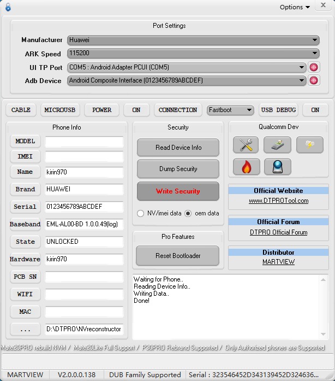Open the DTPRO Official Forum link
335x381 pixels.
tap(278, 232)
